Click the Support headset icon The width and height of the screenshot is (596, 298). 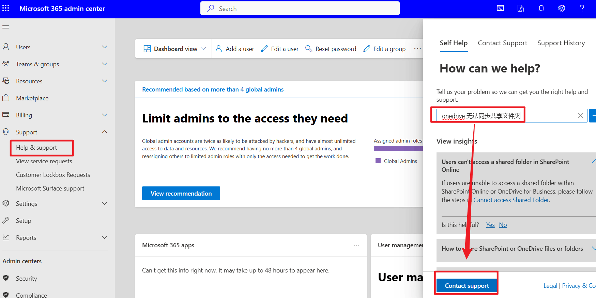pyautogui.click(x=6, y=132)
